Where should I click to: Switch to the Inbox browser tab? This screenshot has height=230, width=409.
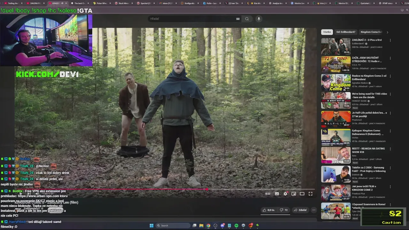tap(168, 3)
